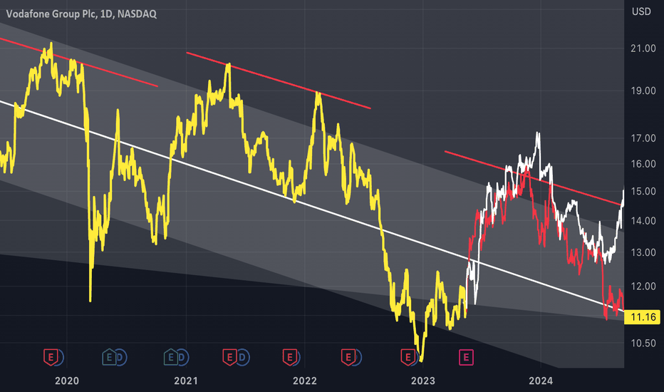Click the 19.00 price axis label
The height and width of the screenshot is (392, 664).
tap(643, 91)
